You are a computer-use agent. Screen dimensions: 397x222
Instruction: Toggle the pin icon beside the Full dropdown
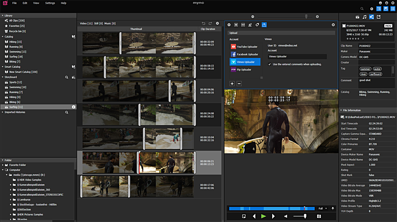pyautogui.click(x=332, y=209)
